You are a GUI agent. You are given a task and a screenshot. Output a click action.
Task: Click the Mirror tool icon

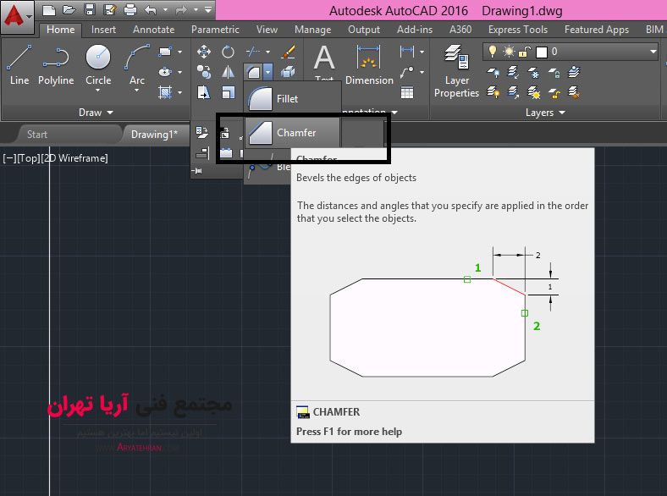(x=228, y=73)
